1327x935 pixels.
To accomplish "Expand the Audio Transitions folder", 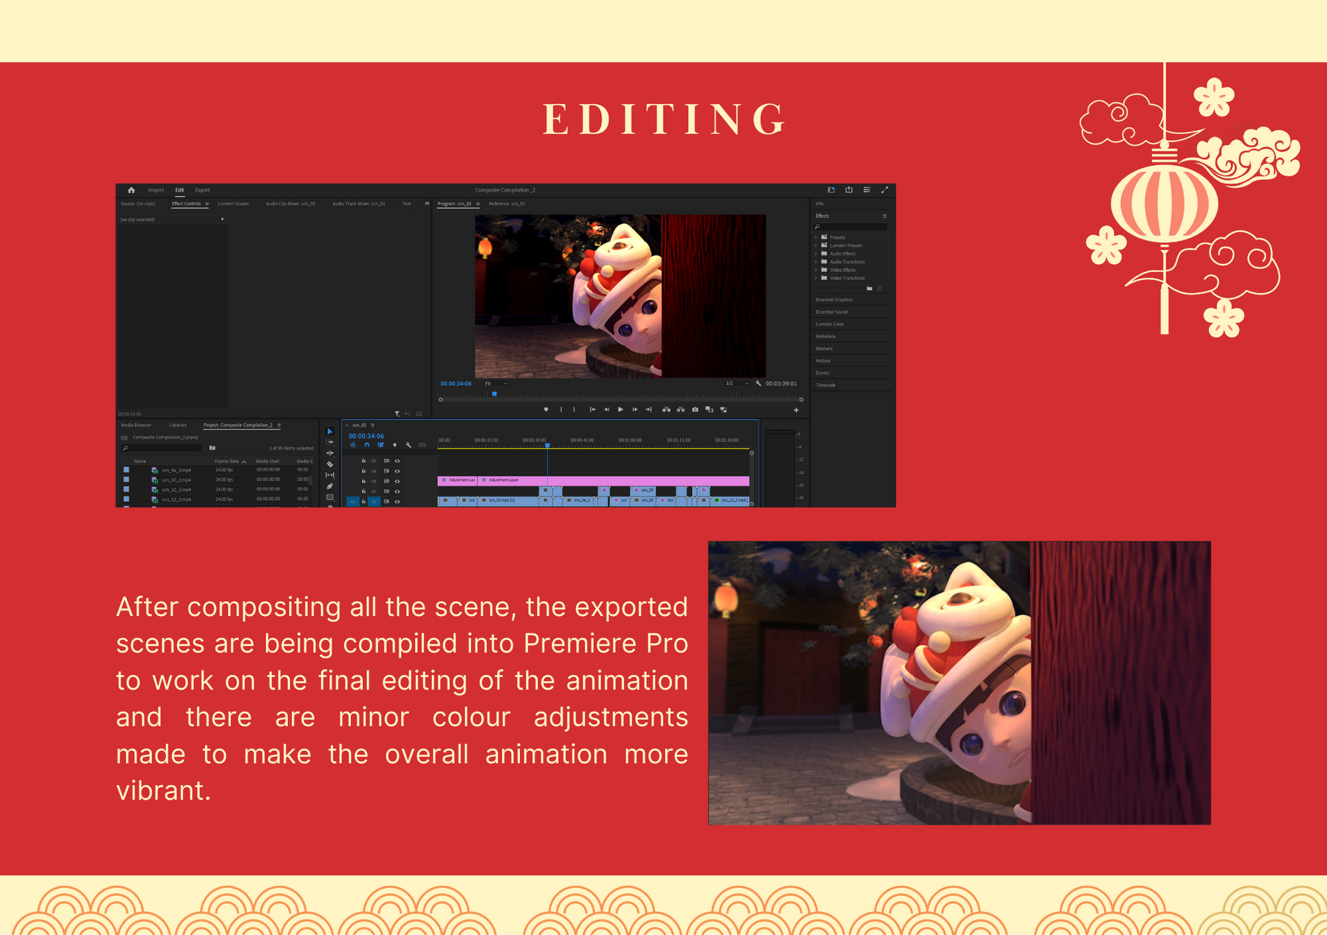I will [x=816, y=261].
